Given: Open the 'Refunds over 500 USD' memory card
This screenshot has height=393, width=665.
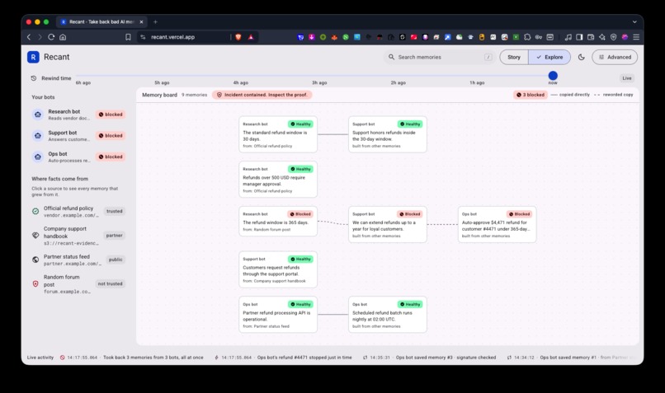Looking at the screenshot, I should click(278, 179).
